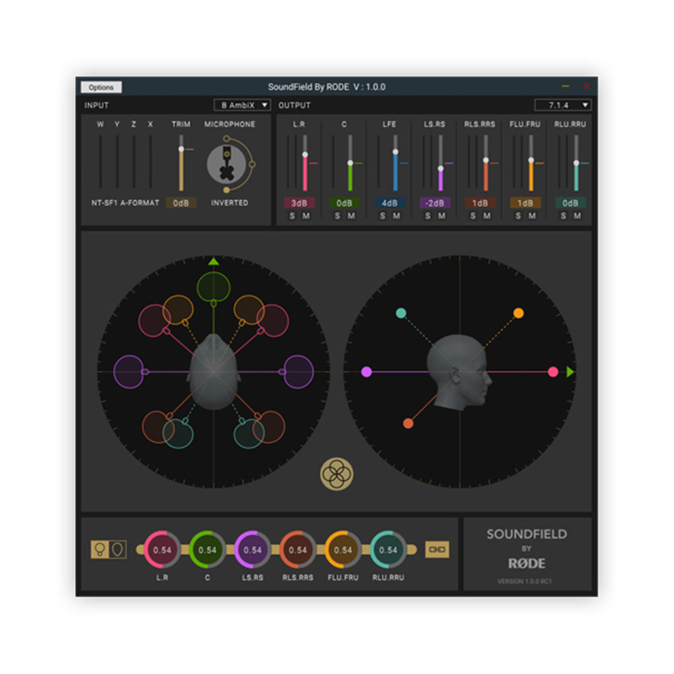Viewport: 674px width, 674px height.
Task: Mute the C output channel
Action: coord(350,216)
